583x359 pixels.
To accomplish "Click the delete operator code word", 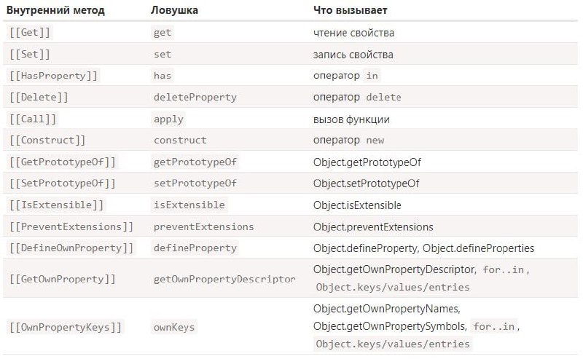I will 384,97.
